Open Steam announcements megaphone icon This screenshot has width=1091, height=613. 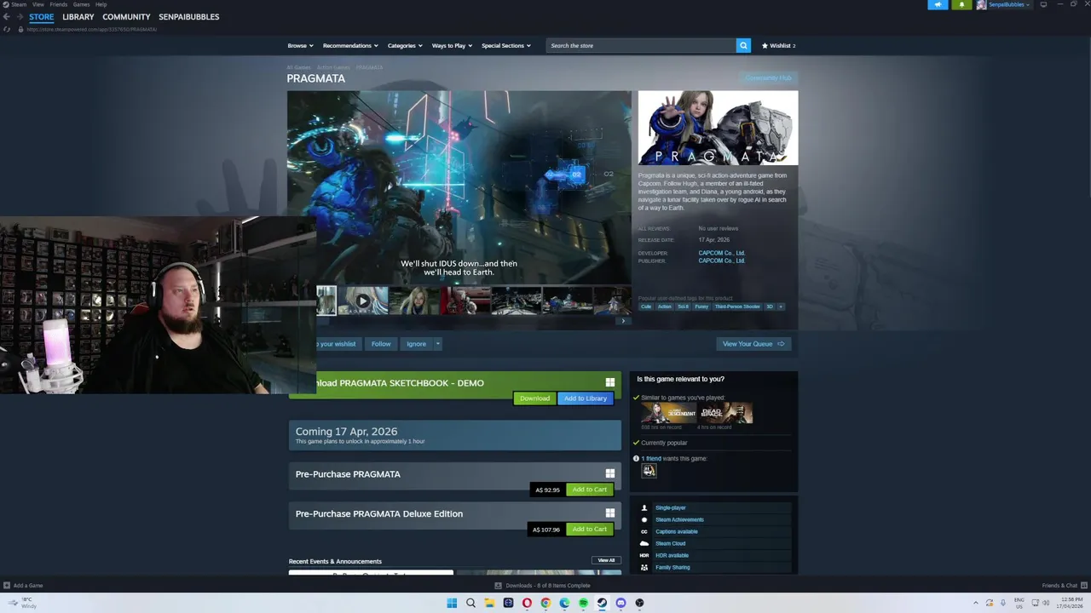click(938, 4)
